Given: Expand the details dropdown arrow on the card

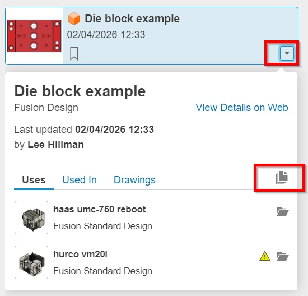Looking at the screenshot, I should click(x=287, y=53).
